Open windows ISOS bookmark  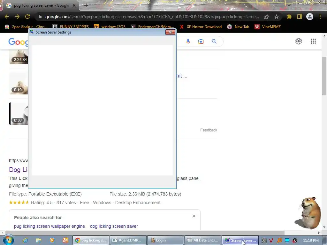click(110, 27)
